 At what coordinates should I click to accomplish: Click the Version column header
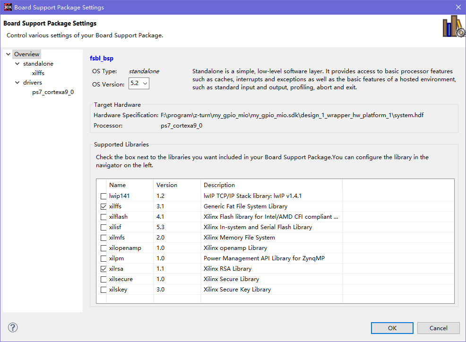167,185
